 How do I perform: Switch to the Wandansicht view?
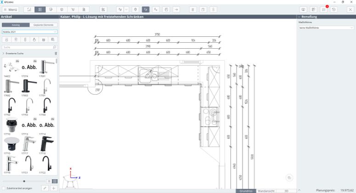pyautogui.click(x=266, y=190)
